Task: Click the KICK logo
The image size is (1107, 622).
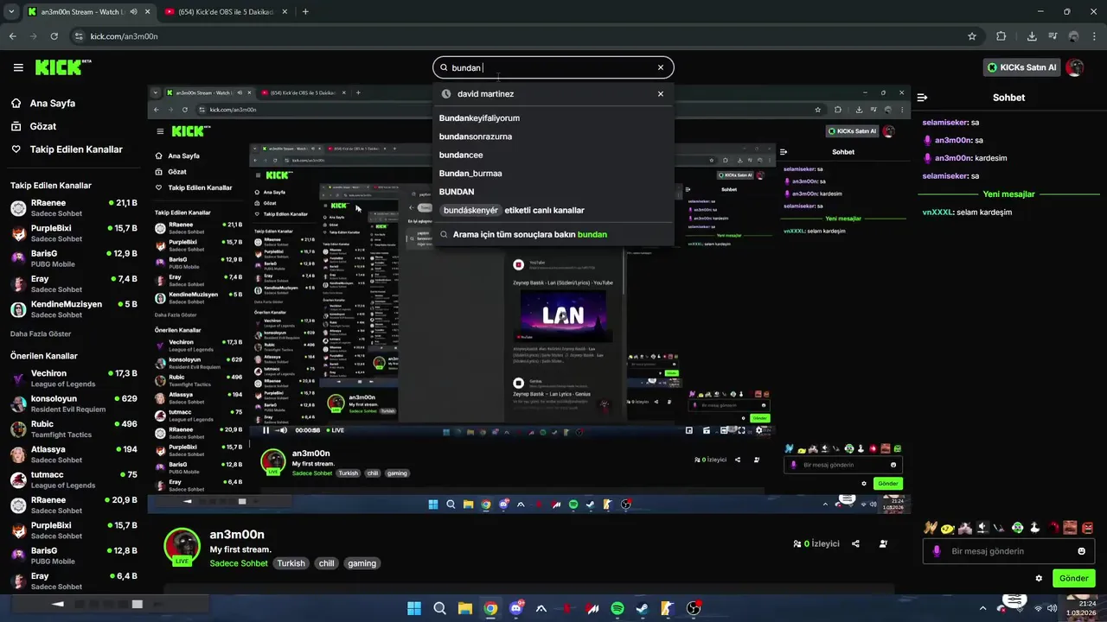Action: coord(63,67)
